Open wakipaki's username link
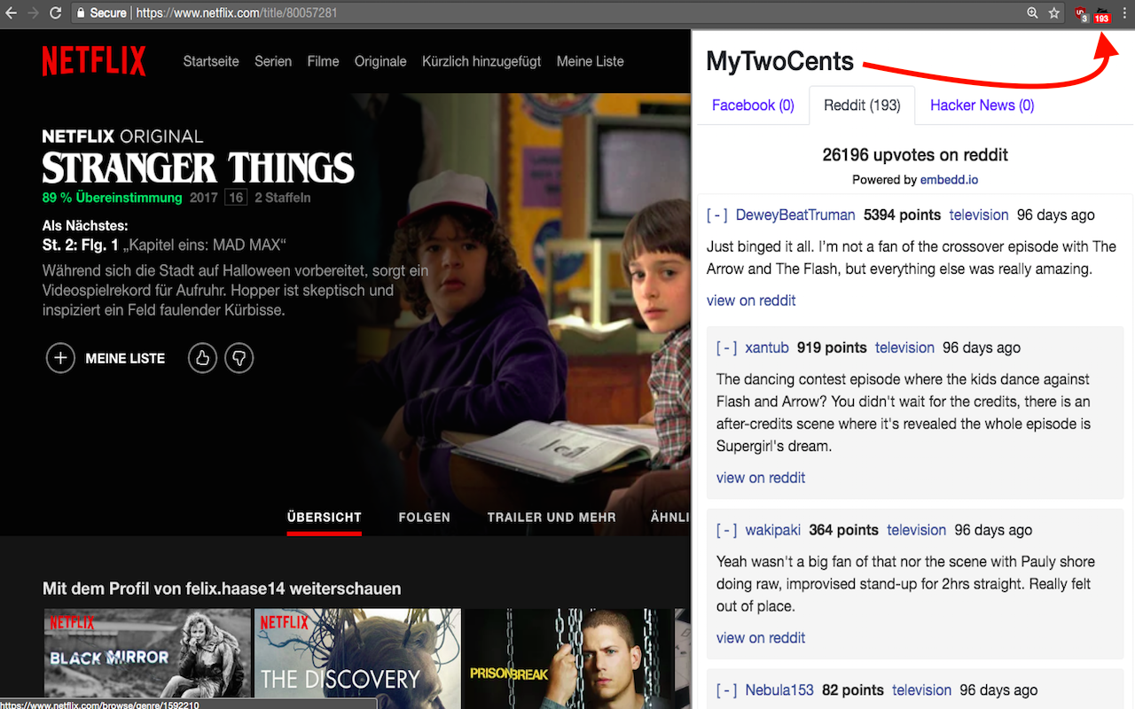 point(773,530)
